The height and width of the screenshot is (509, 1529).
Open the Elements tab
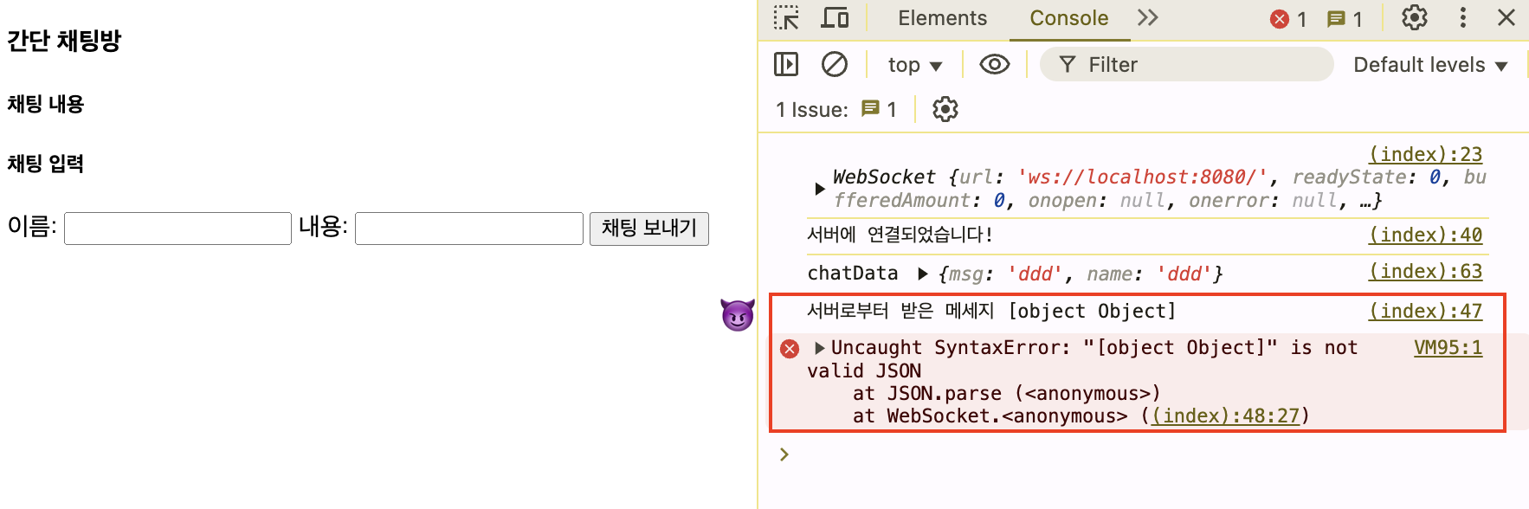[x=942, y=18]
